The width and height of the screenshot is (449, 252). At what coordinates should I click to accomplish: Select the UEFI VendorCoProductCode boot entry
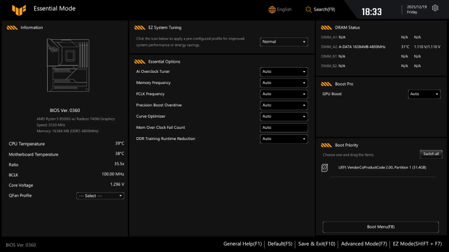pyautogui.click(x=382, y=167)
